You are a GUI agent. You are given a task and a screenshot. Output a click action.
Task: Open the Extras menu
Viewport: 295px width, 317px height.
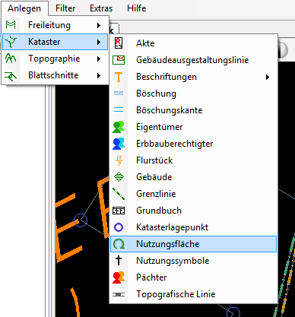101,8
